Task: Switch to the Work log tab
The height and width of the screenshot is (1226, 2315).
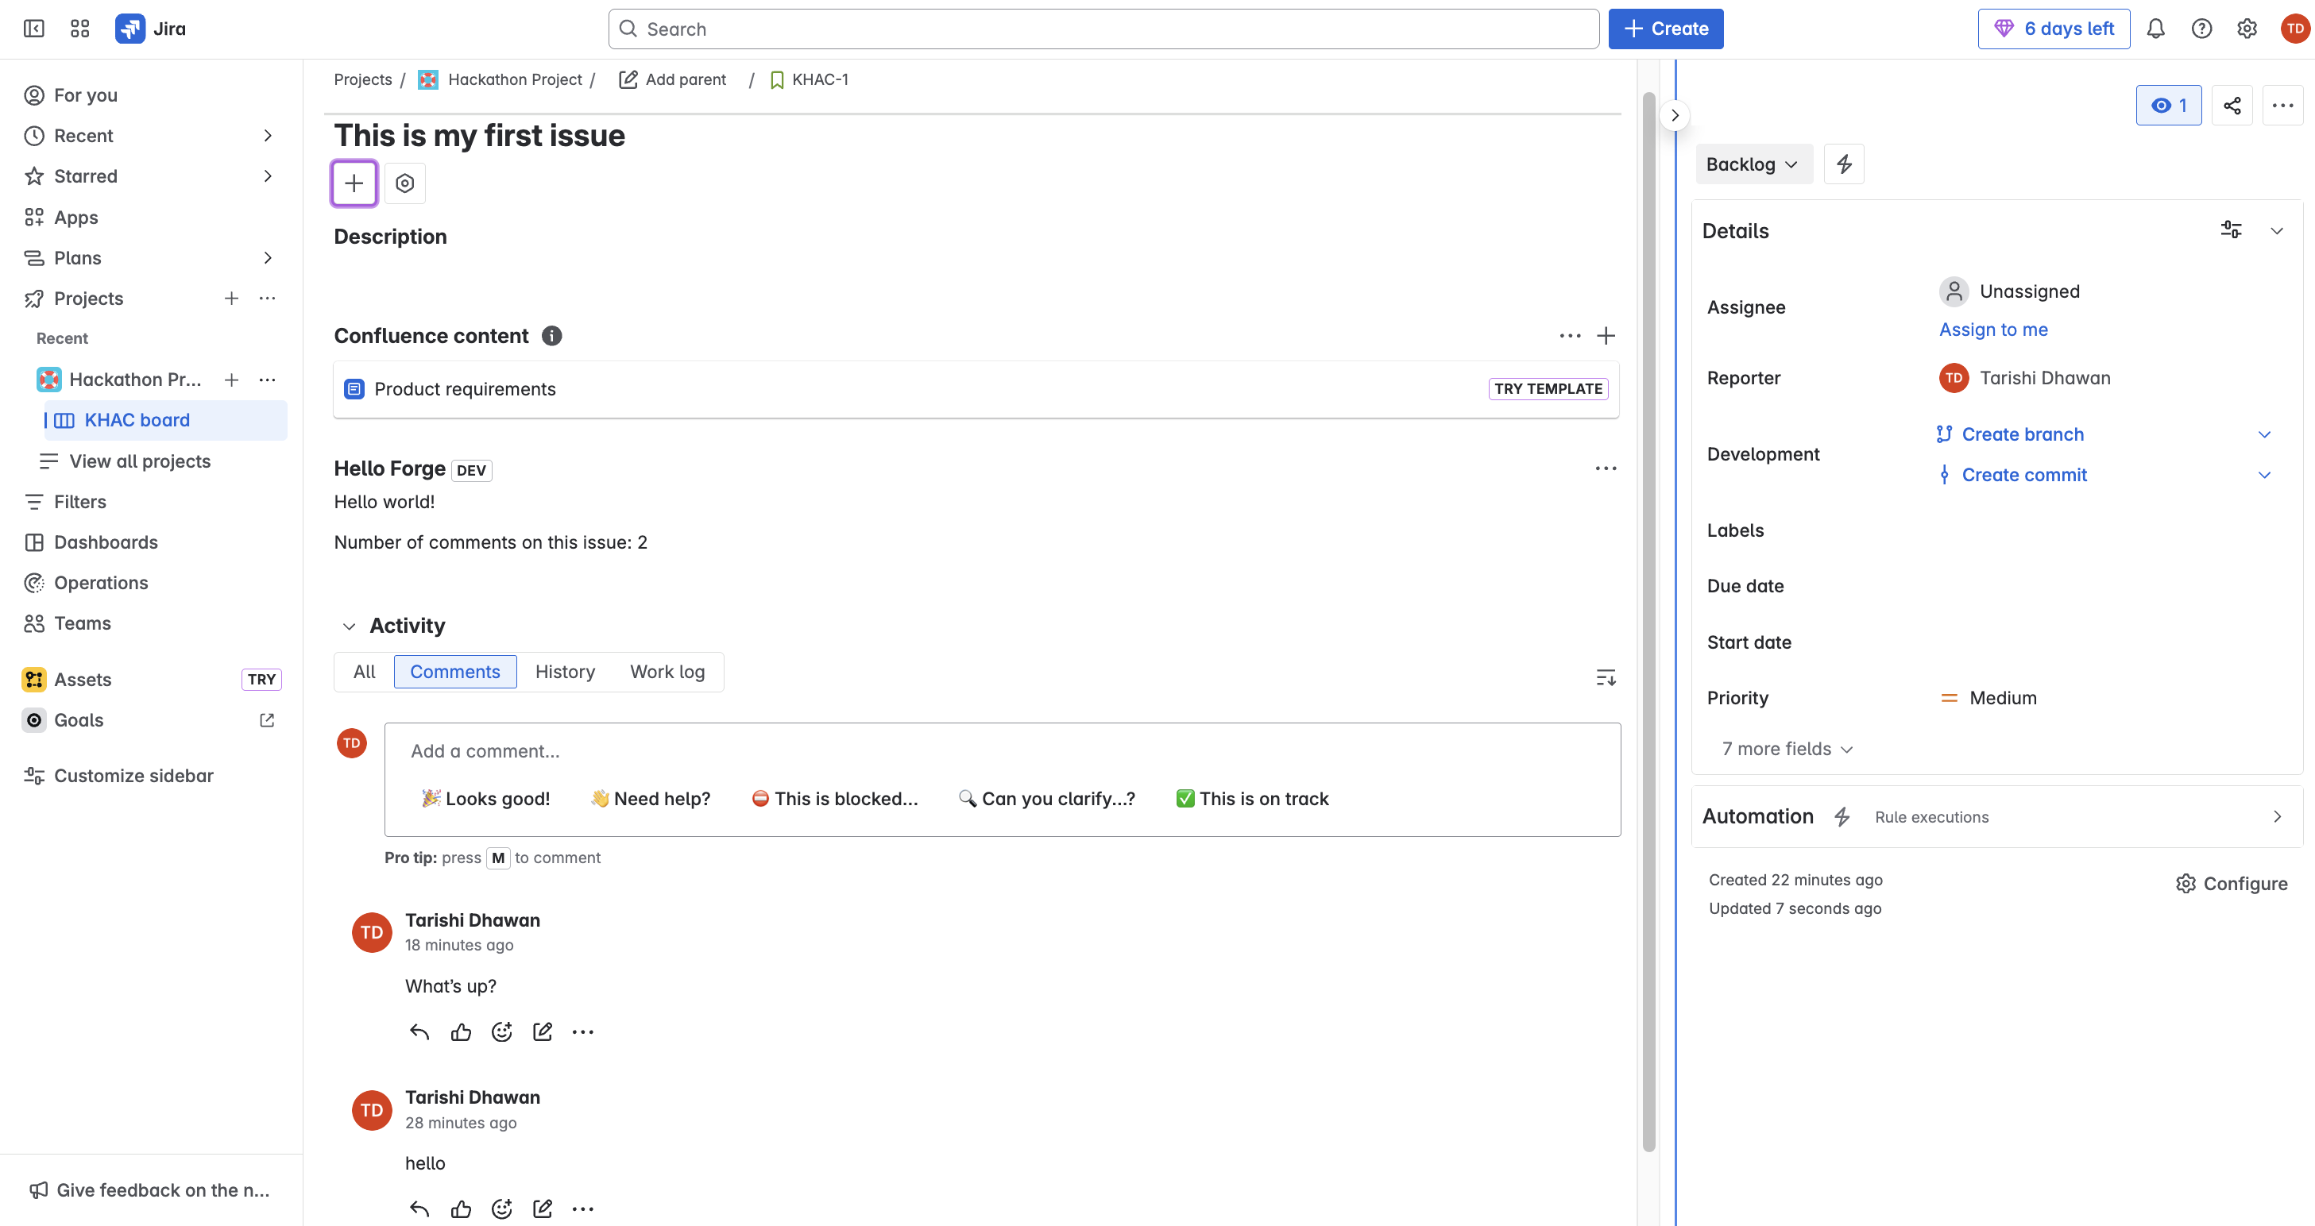Action: 667,672
